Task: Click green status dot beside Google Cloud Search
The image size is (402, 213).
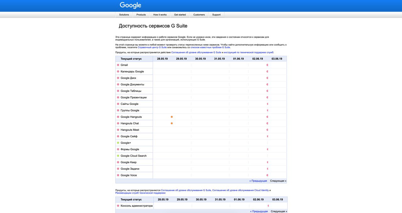Action: tap(118, 156)
